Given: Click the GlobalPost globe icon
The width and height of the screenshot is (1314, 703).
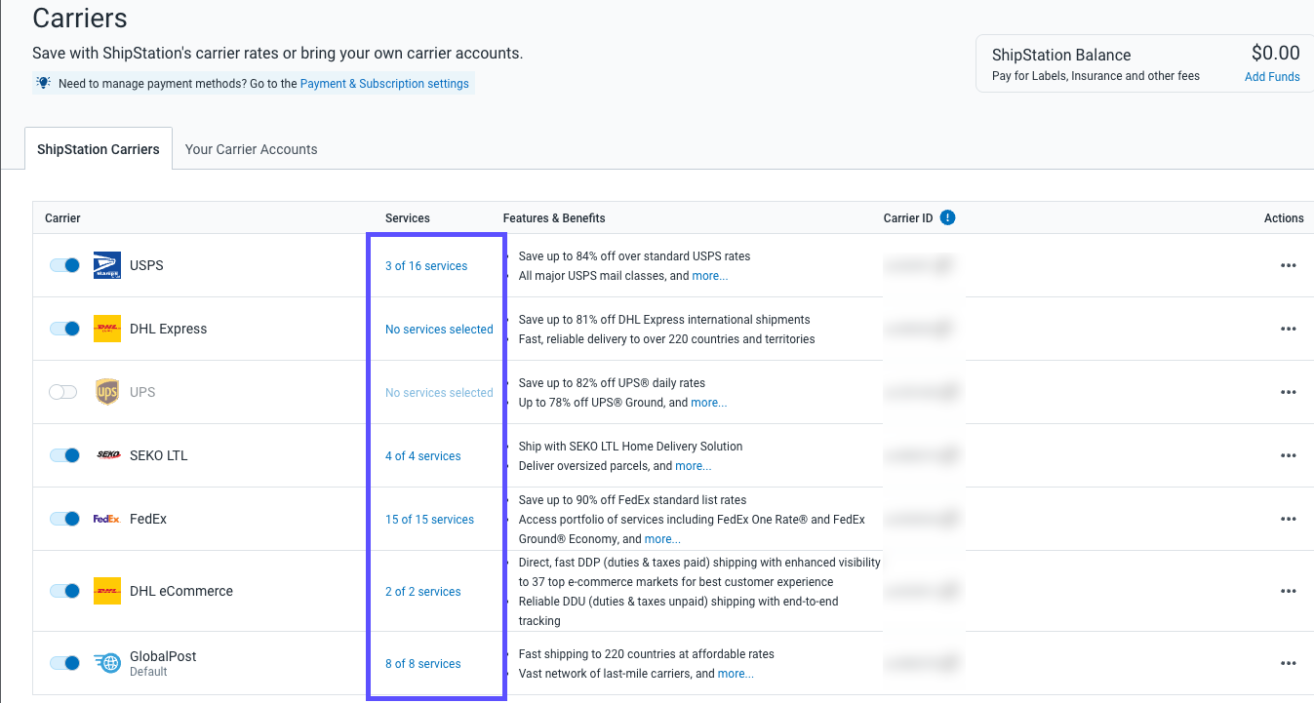Looking at the screenshot, I should (106, 662).
